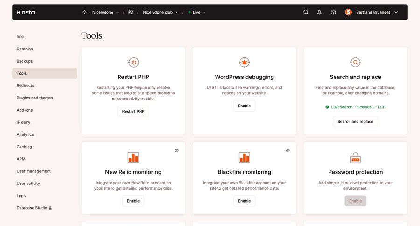Click "Find and replace any value" description
Screen dimensions: 420x226
pyautogui.click(x=356, y=90)
